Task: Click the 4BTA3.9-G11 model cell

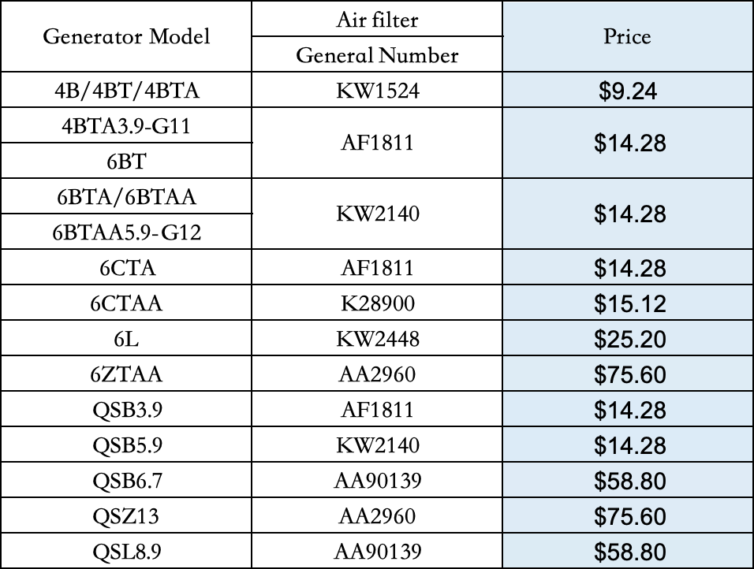Action: click(126, 126)
